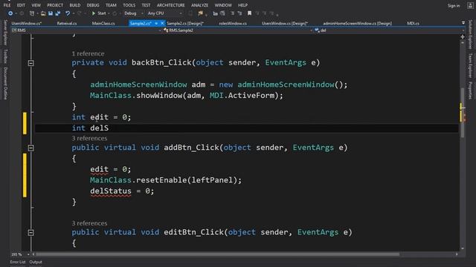Click the Navigate Backward toolbar icon
Screen dimensions: 476x267
10,13
